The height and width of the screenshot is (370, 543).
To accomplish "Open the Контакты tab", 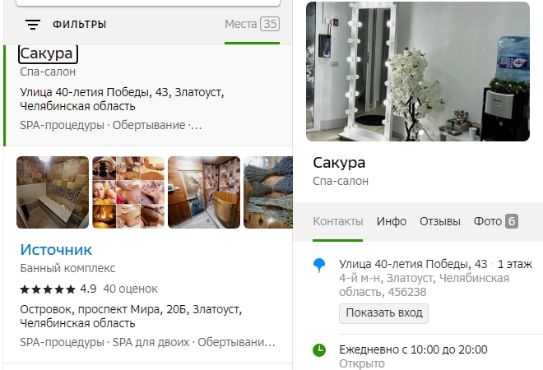I will click(x=338, y=221).
